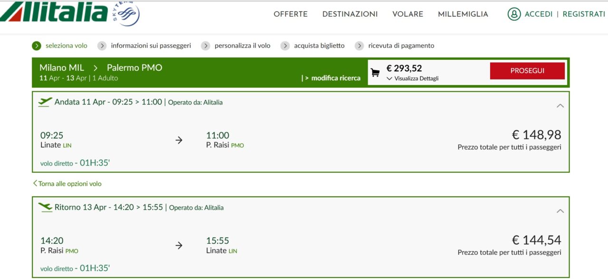
Task: Click the landing plane icon next to Ritorno
Action: (x=45, y=207)
